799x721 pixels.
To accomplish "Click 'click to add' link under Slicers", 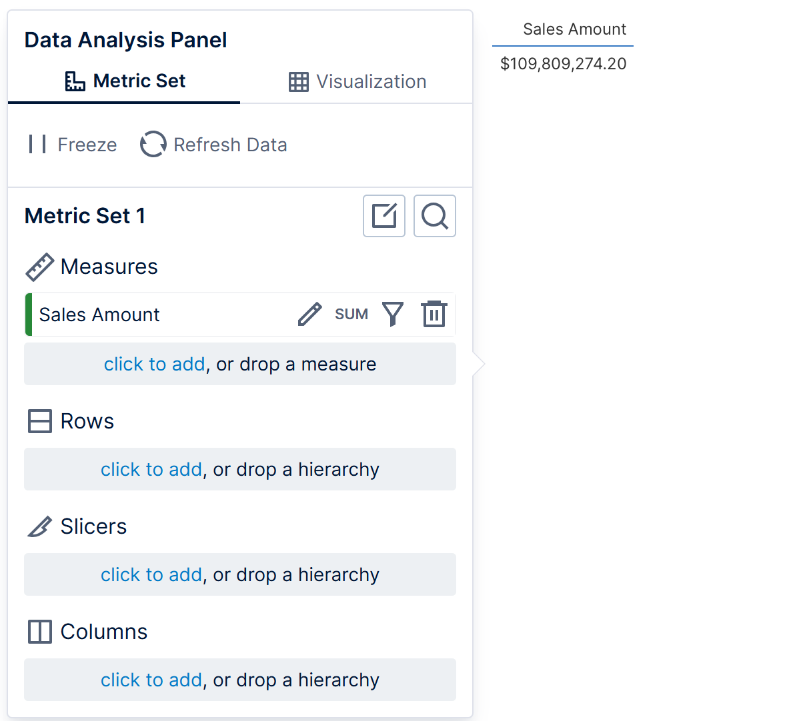I will point(151,574).
